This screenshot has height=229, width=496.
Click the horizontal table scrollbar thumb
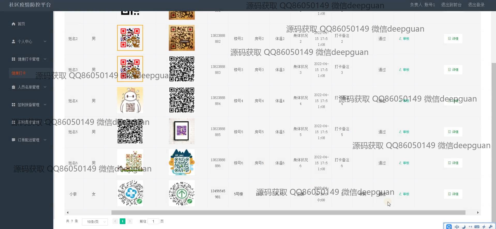tap(288, 212)
